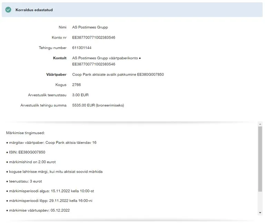Viewport: 265px width, 223px height.
Task: Click the name value 'AS Postimees Grupp'
Action: [x=90, y=27]
